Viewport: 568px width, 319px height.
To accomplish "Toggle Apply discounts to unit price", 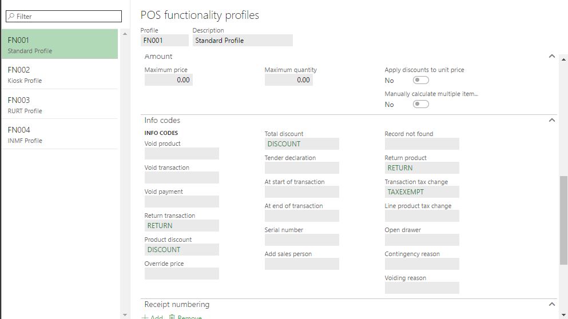I will pos(420,81).
